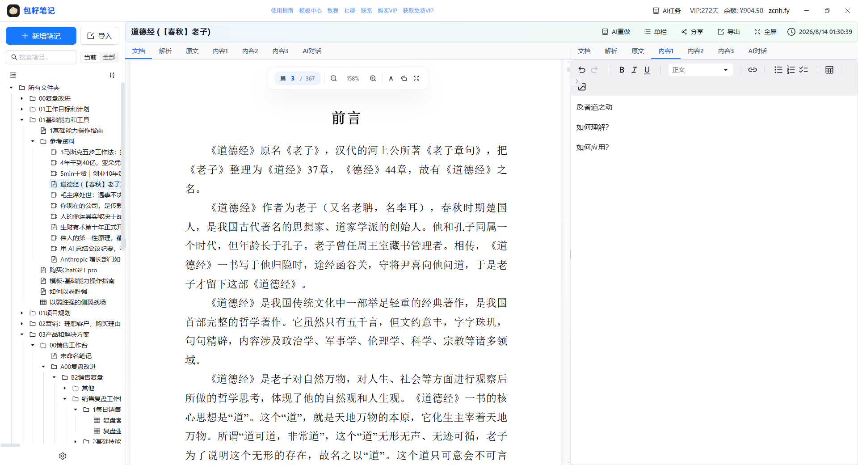Insert an image with the picture icon
The image size is (858, 465).
tap(582, 87)
